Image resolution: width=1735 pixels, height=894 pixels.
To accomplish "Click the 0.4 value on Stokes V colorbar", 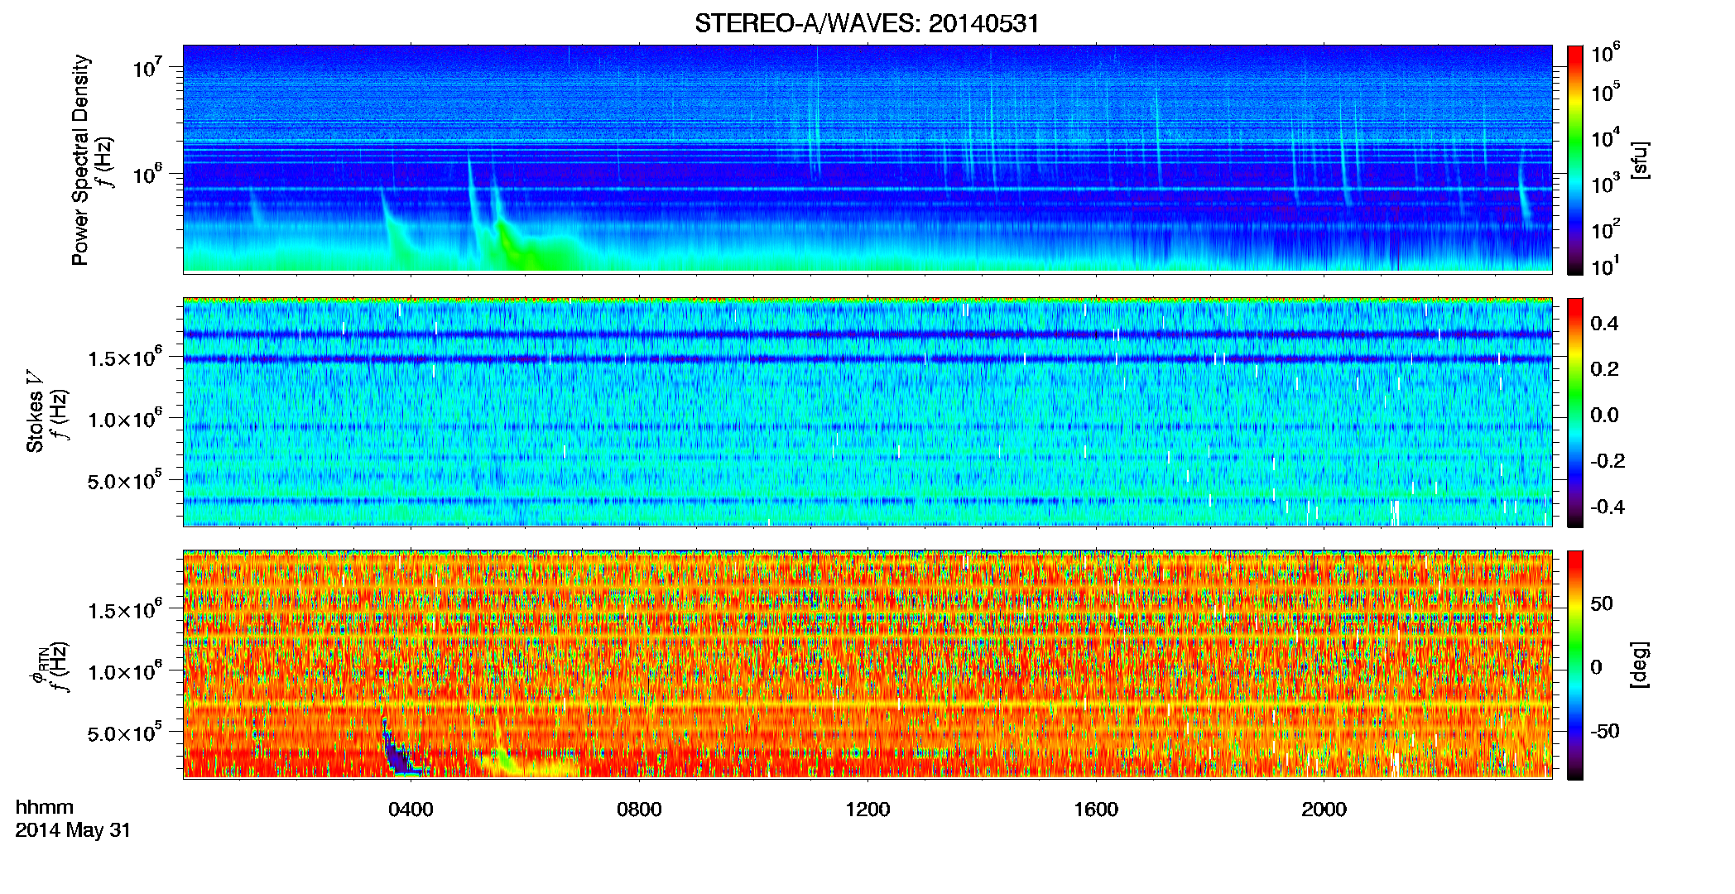I will tap(1604, 324).
